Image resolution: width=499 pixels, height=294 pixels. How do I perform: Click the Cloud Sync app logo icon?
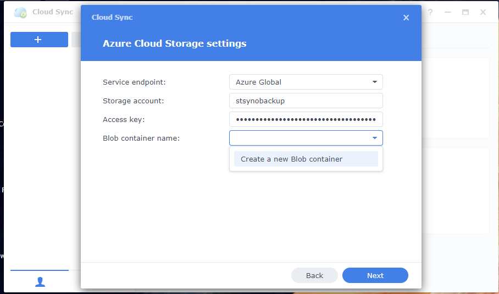tap(20, 12)
